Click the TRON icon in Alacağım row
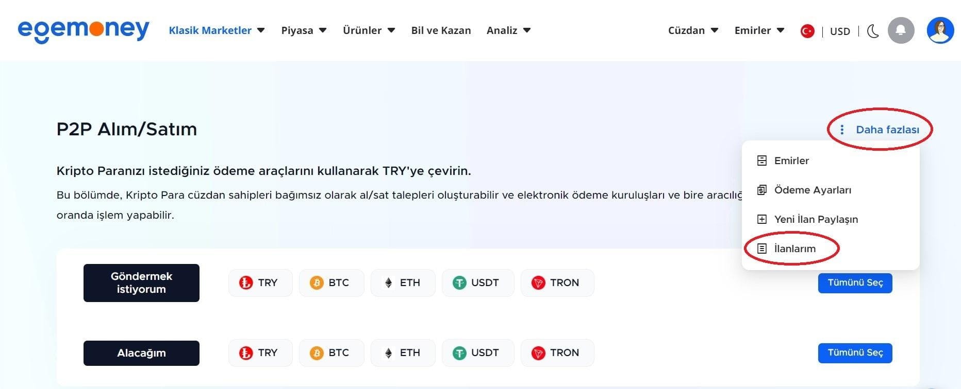Viewport: 961px width, 389px height. [557, 353]
